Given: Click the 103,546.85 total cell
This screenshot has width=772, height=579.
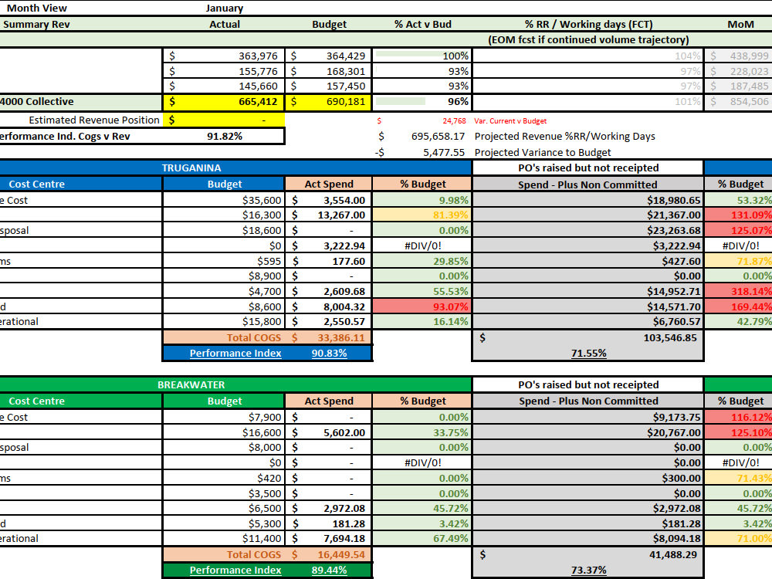Looking at the screenshot, I should 587,338.
